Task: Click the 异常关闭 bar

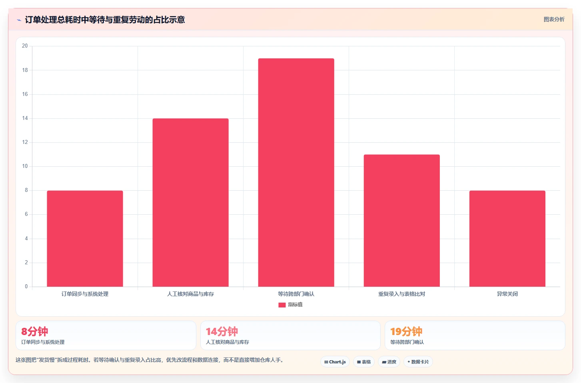Action: tap(507, 239)
